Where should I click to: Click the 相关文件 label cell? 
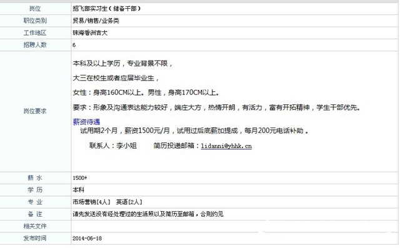(x=35, y=226)
